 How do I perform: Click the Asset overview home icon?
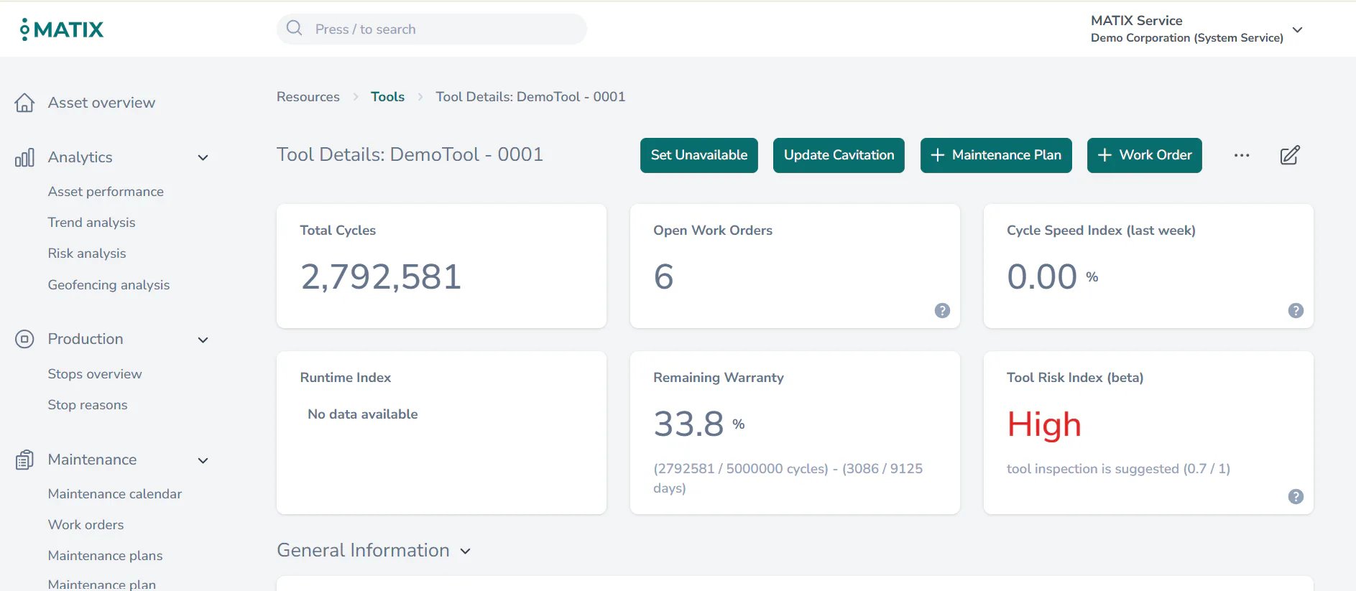pos(24,103)
